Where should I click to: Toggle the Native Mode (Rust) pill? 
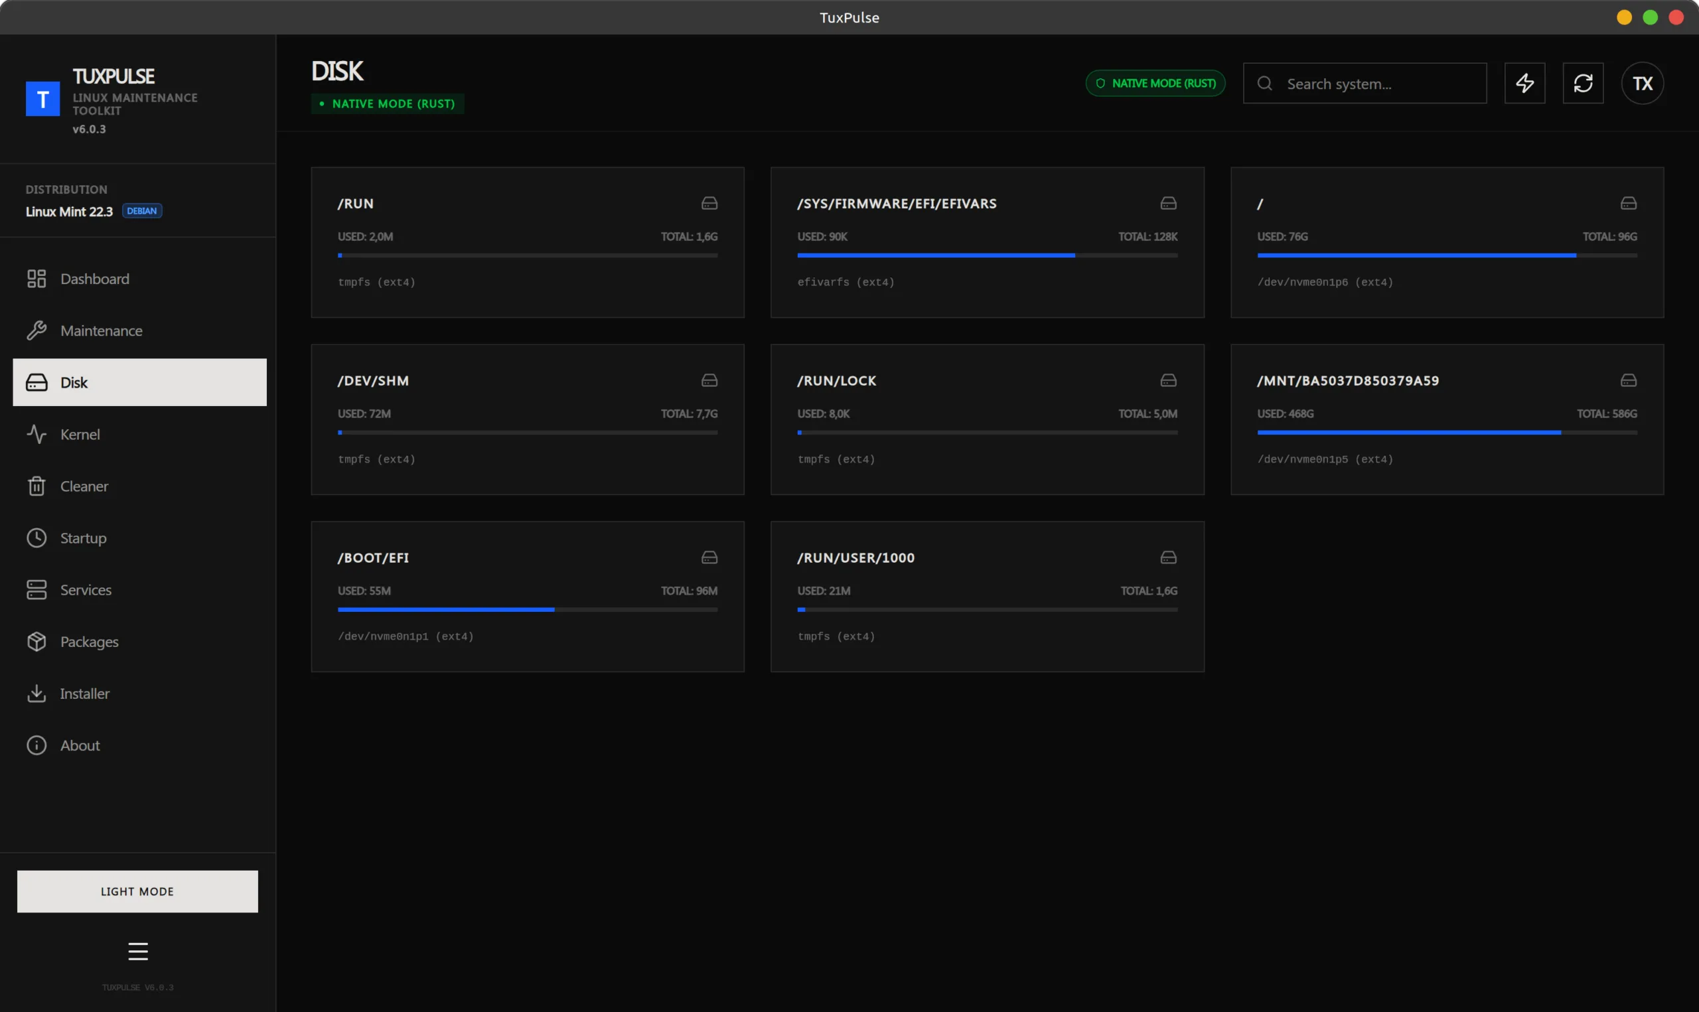[x=1155, y=83]
